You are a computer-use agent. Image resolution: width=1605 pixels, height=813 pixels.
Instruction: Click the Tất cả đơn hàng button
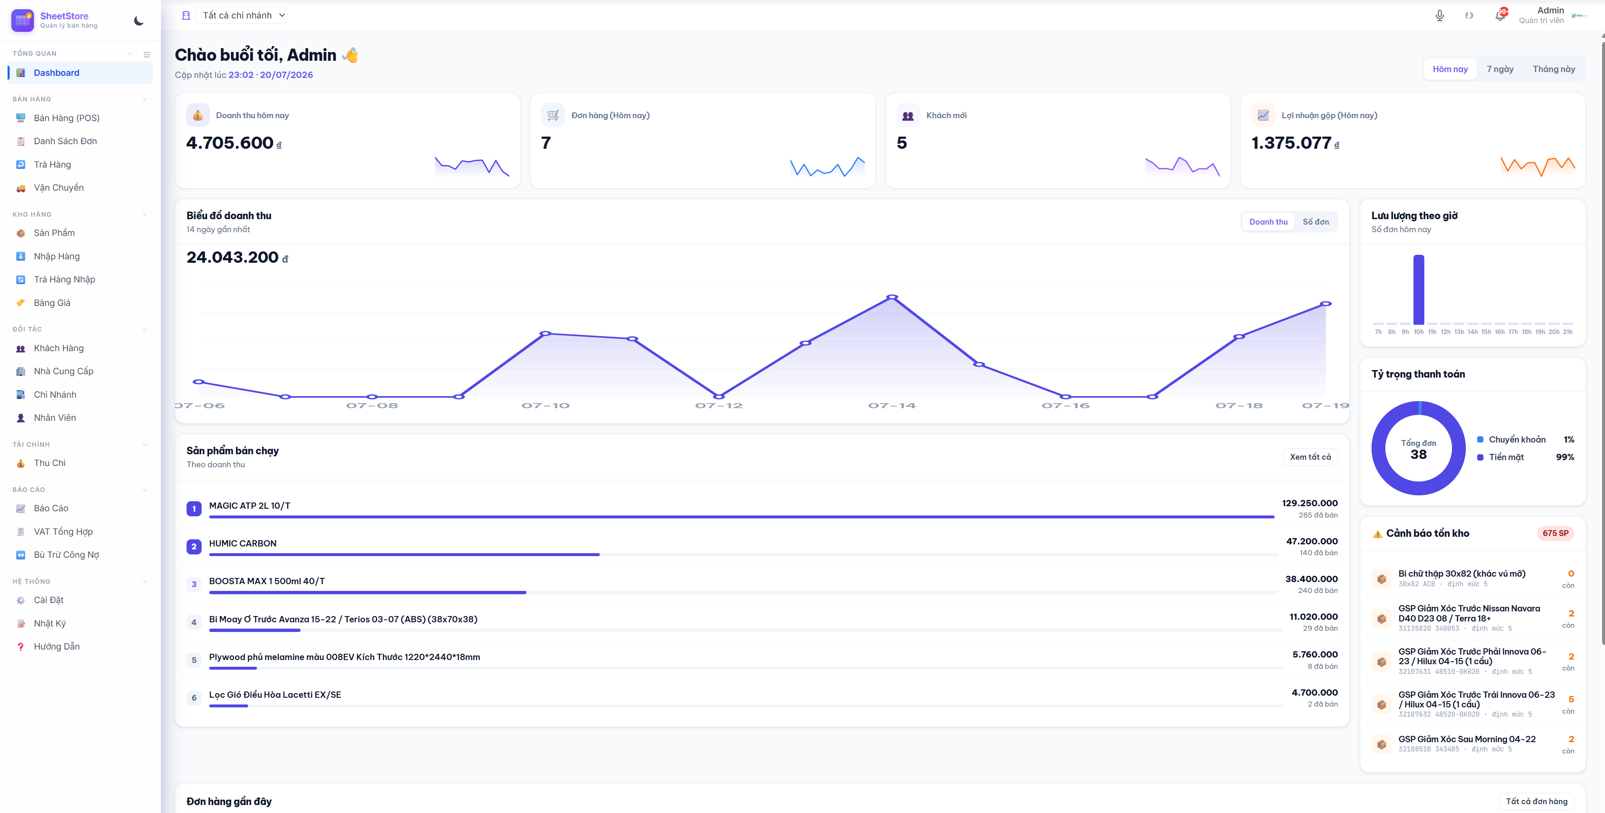[1536, 801]
